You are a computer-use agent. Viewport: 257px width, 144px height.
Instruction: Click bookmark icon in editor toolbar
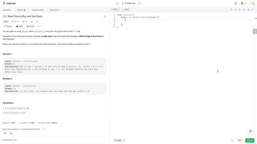231,10
